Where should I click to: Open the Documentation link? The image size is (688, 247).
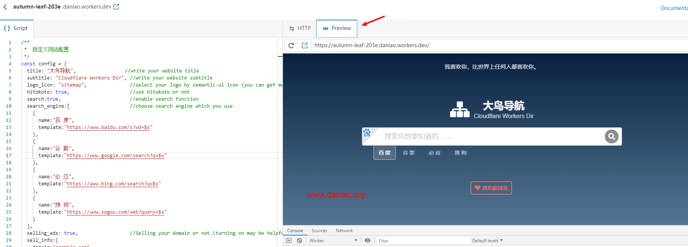point(674,8)
